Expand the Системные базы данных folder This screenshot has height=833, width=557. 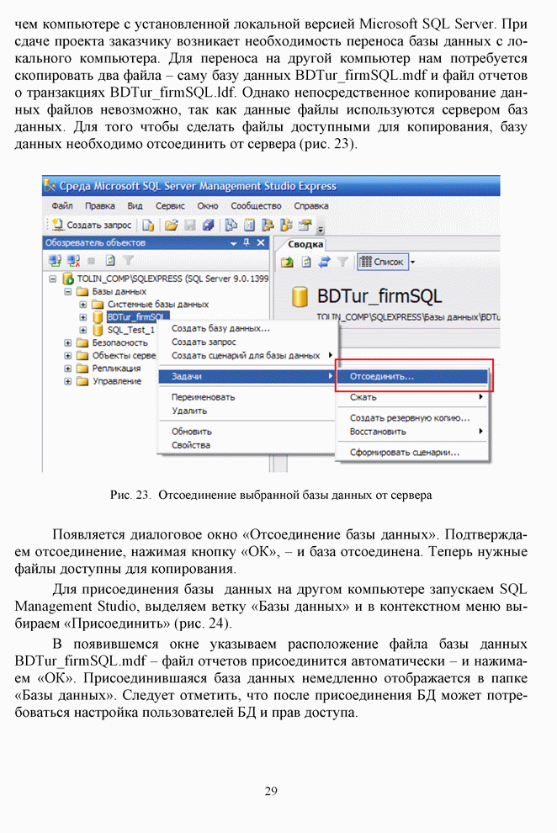83,304
